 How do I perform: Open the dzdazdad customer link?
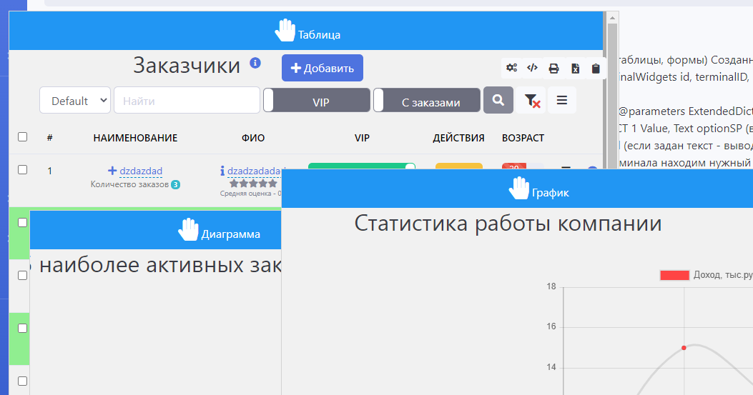[141, 171]
